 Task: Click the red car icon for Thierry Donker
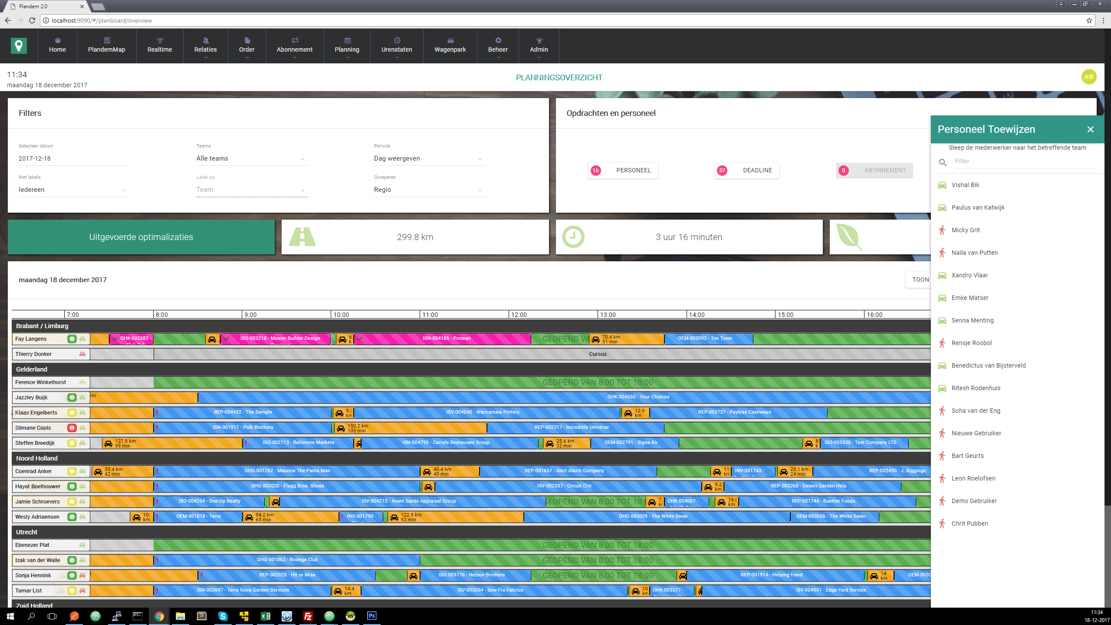(x=82, y=354)
